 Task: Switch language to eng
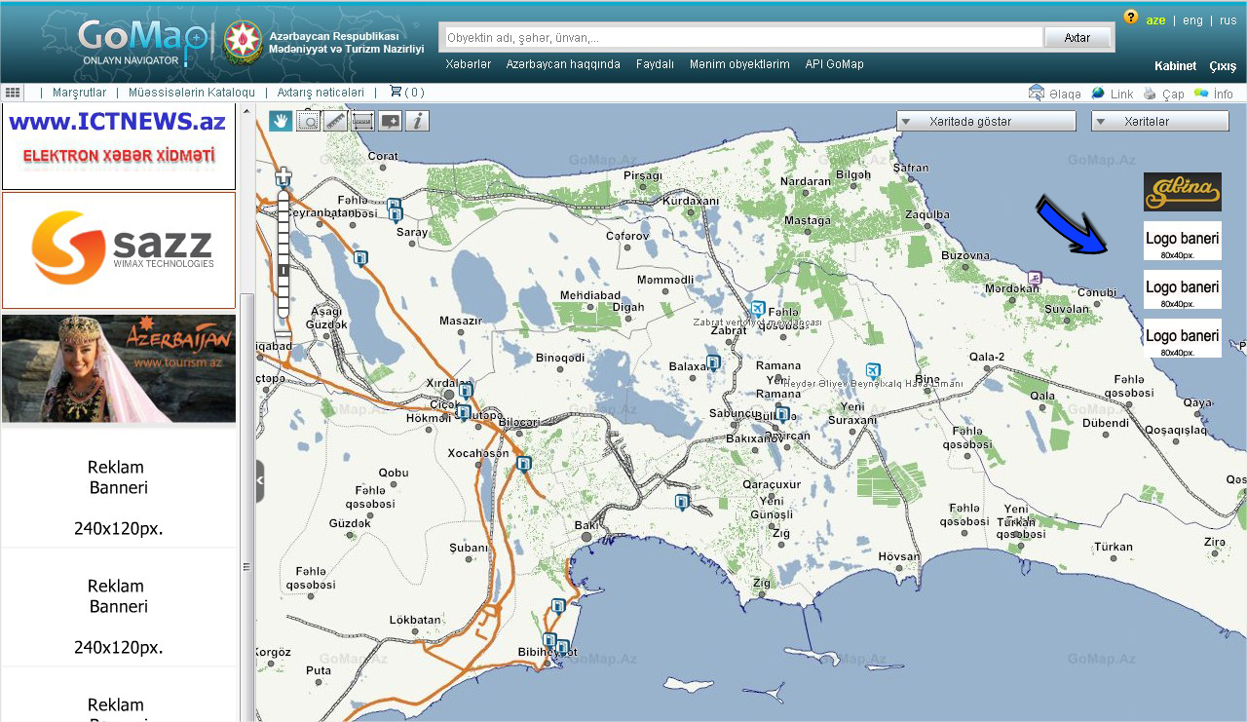pos(1192,20)
